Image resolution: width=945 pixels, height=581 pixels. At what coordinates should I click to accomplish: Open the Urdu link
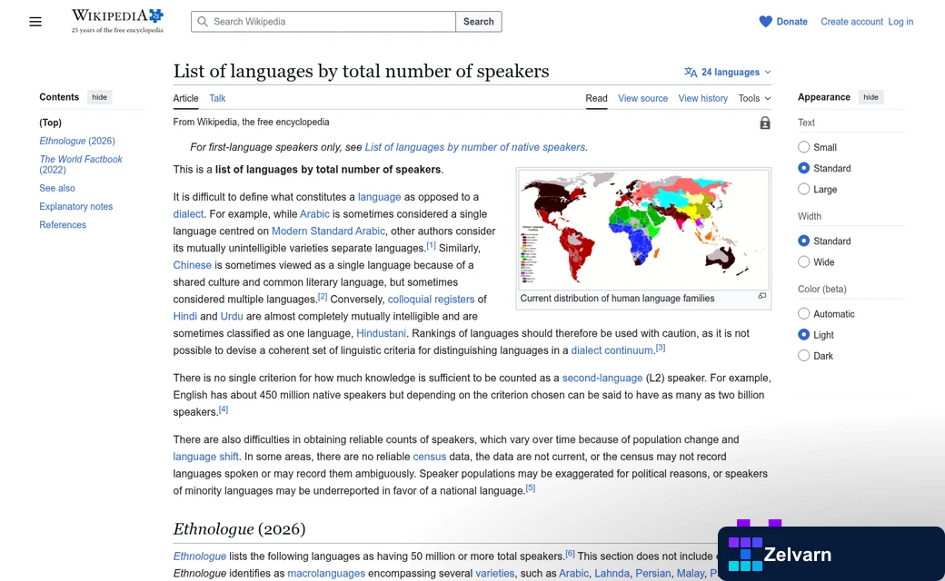pos(232,316)
